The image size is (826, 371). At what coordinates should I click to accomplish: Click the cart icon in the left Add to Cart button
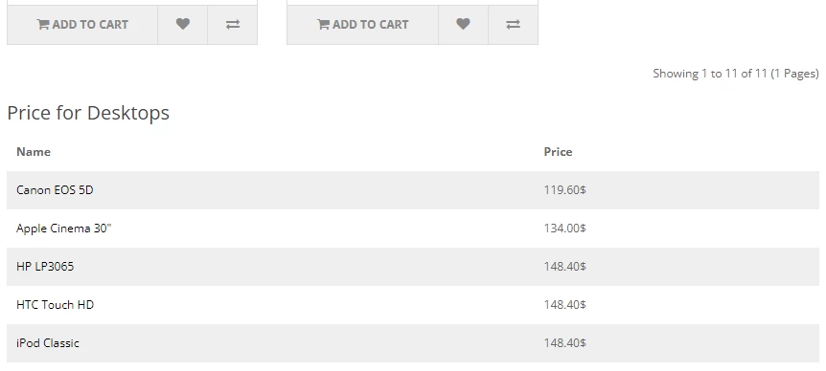point(43,24)
